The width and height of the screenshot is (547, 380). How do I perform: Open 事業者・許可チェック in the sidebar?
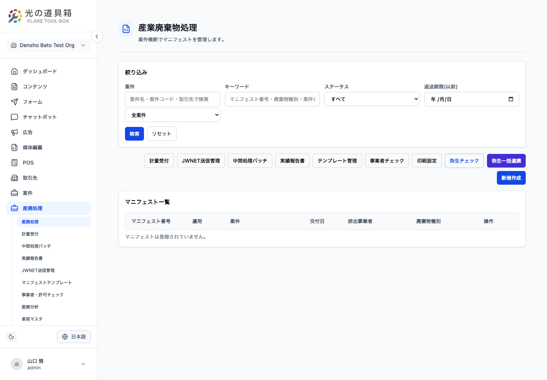54,295
